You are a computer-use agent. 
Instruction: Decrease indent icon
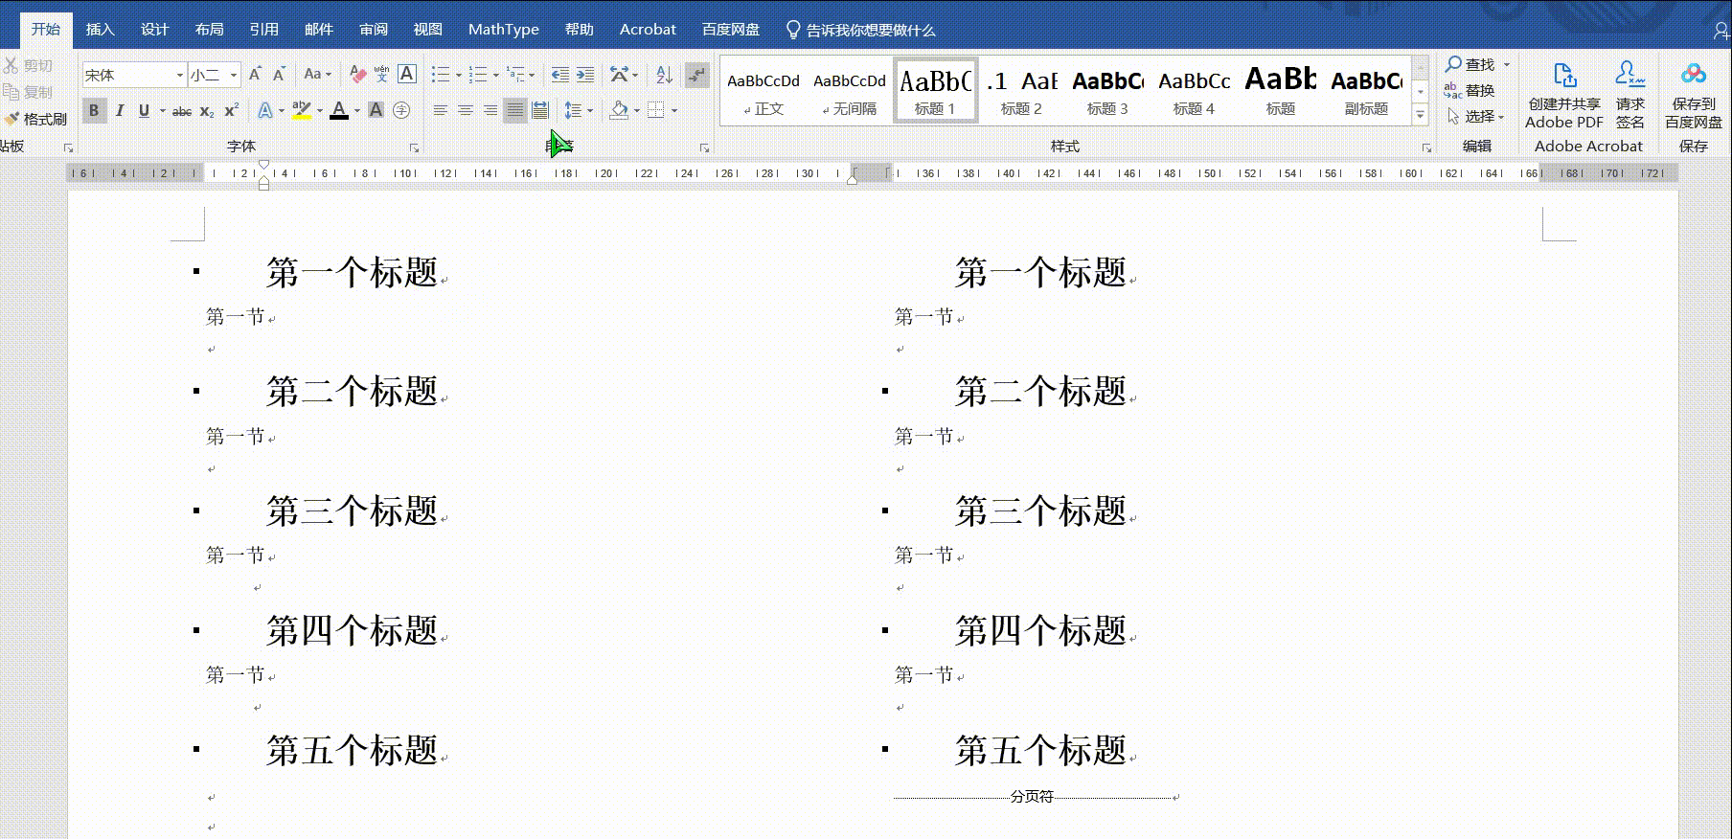click(x=560, y=75)
